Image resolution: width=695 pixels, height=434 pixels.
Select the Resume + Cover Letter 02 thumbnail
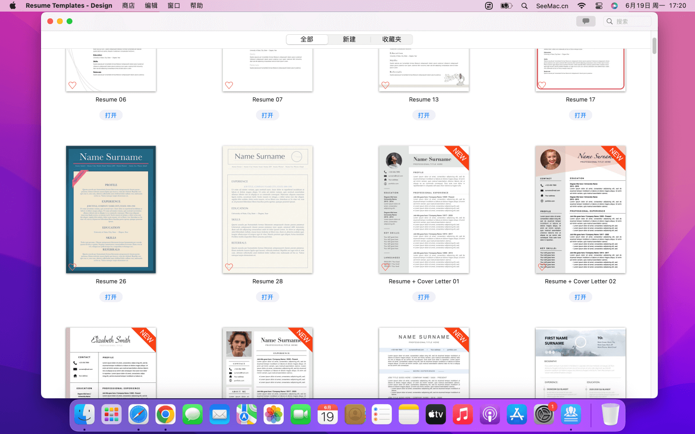(x=580, y=210)
